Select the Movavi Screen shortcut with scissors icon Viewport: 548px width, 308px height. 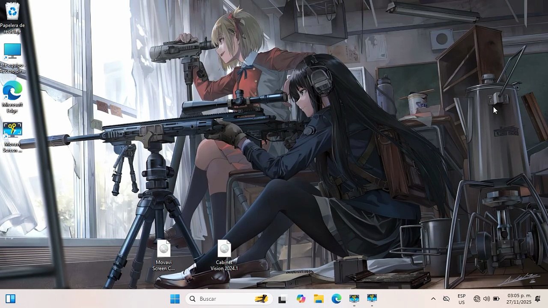12,137
